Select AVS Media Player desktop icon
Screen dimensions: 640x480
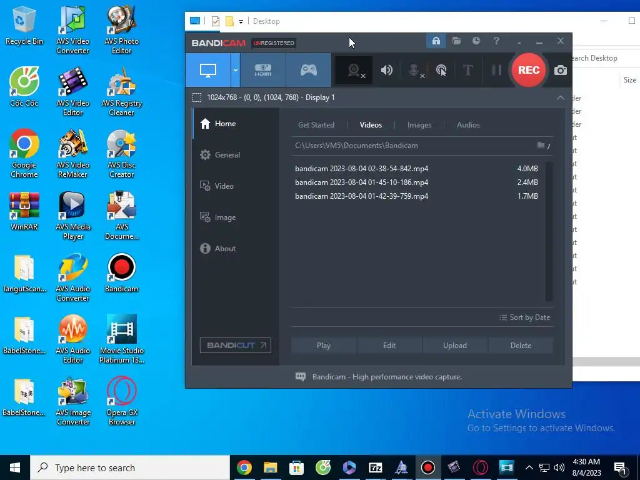pyautogui.click(x=72, y=216)
